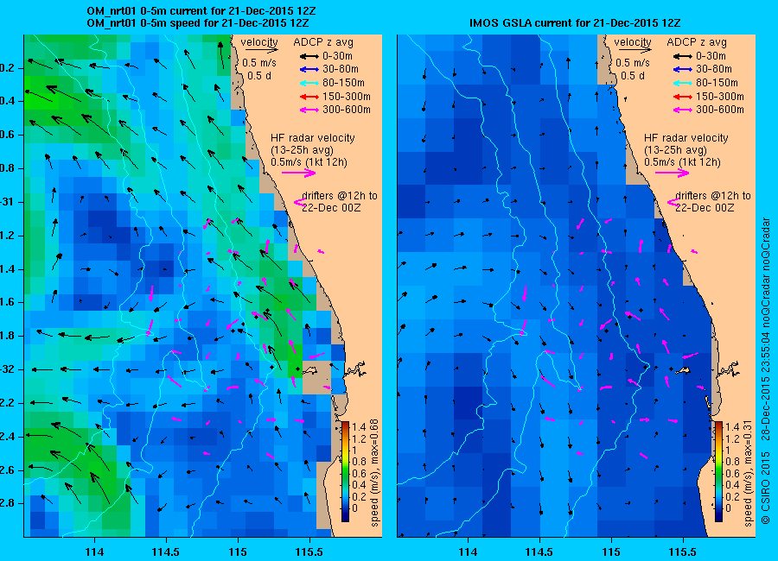778x561 pixels.
Task: Click the '30-80m' label in left legend
Action: (341, 69)
